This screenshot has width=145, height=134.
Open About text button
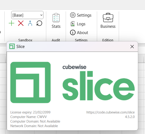tap(83, 33)
